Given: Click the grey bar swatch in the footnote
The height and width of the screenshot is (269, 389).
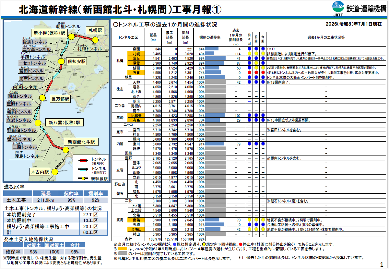Looking at the screenshot, I should tap(122, 254).
